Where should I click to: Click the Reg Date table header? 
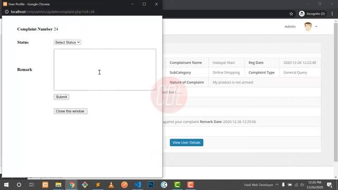click(256, 63)
